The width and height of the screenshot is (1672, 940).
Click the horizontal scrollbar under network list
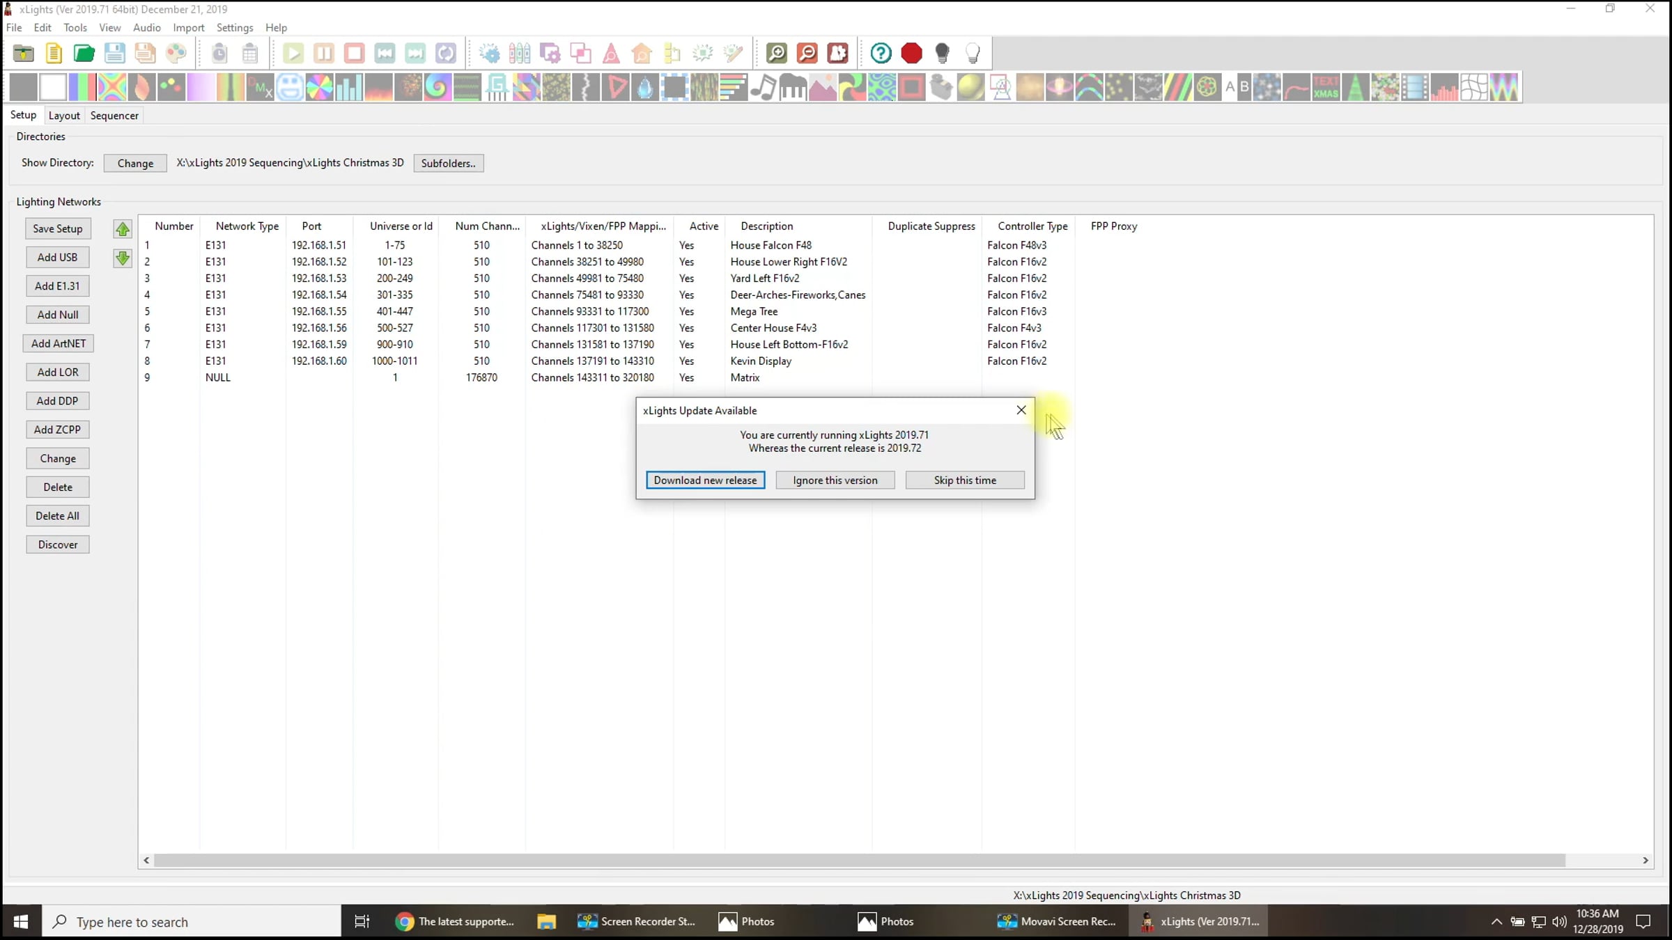click(858, 861)
